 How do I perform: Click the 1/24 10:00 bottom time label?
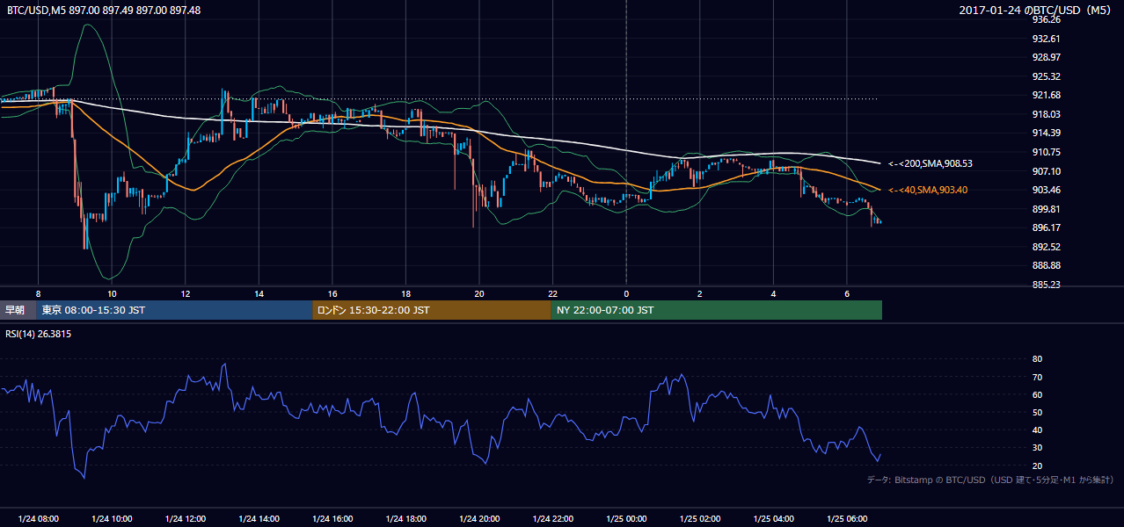coord(112,518)
